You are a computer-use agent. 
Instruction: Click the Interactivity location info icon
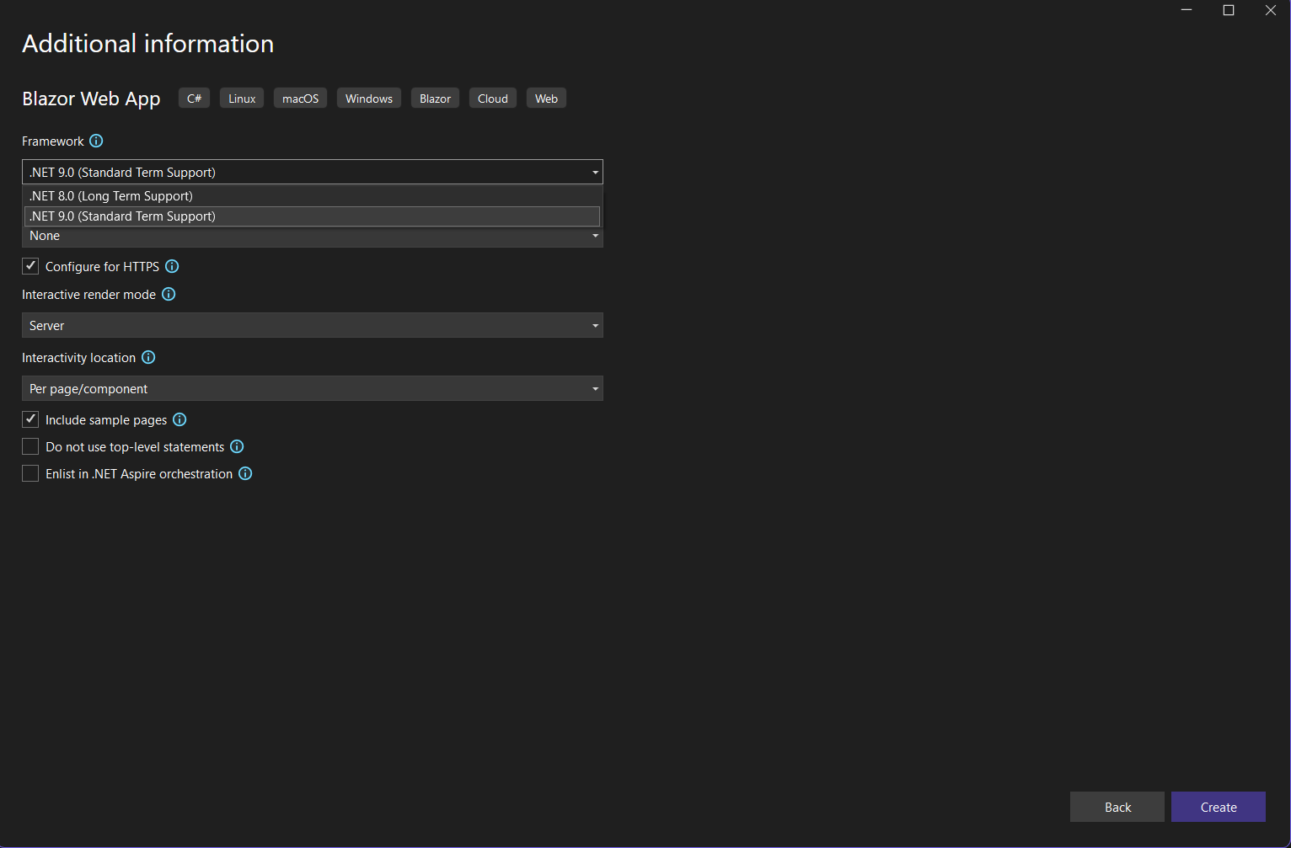click(x=148, y=357)
